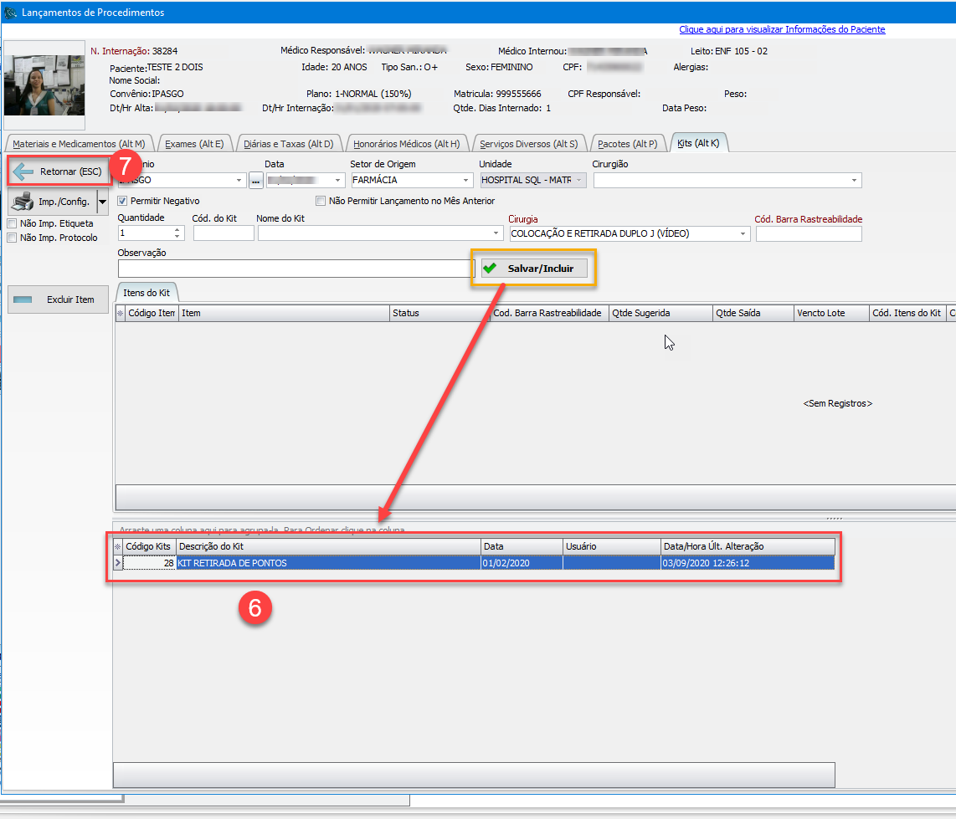
Task: Switch to Materiais e Medicamentos tab
Action: [x=79, y=144]
